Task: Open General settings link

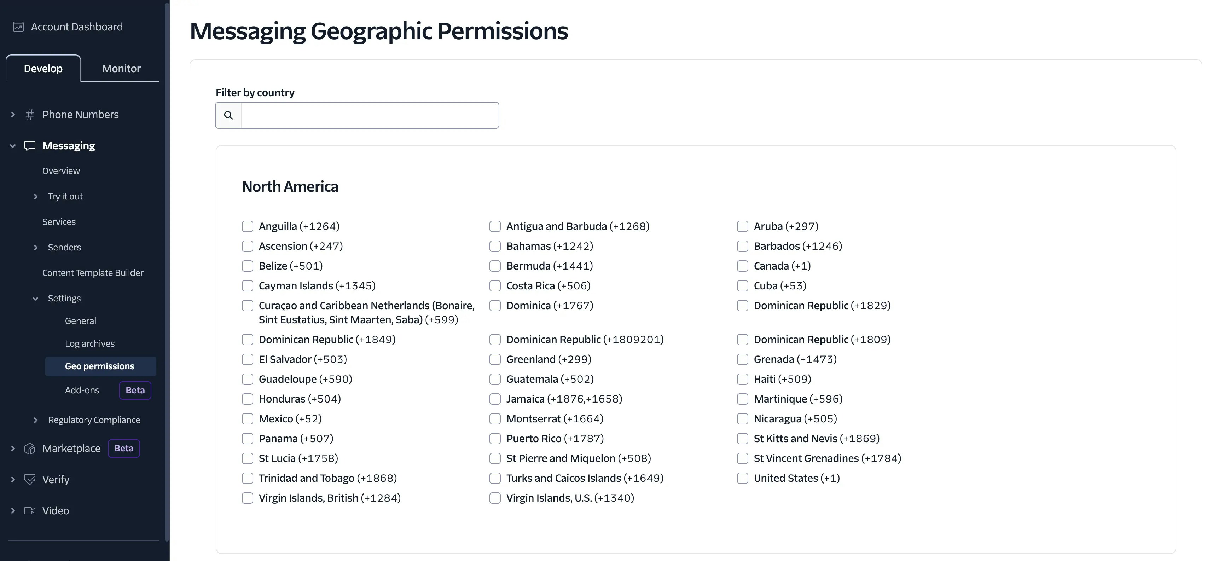Action: [x=81, y=321]
